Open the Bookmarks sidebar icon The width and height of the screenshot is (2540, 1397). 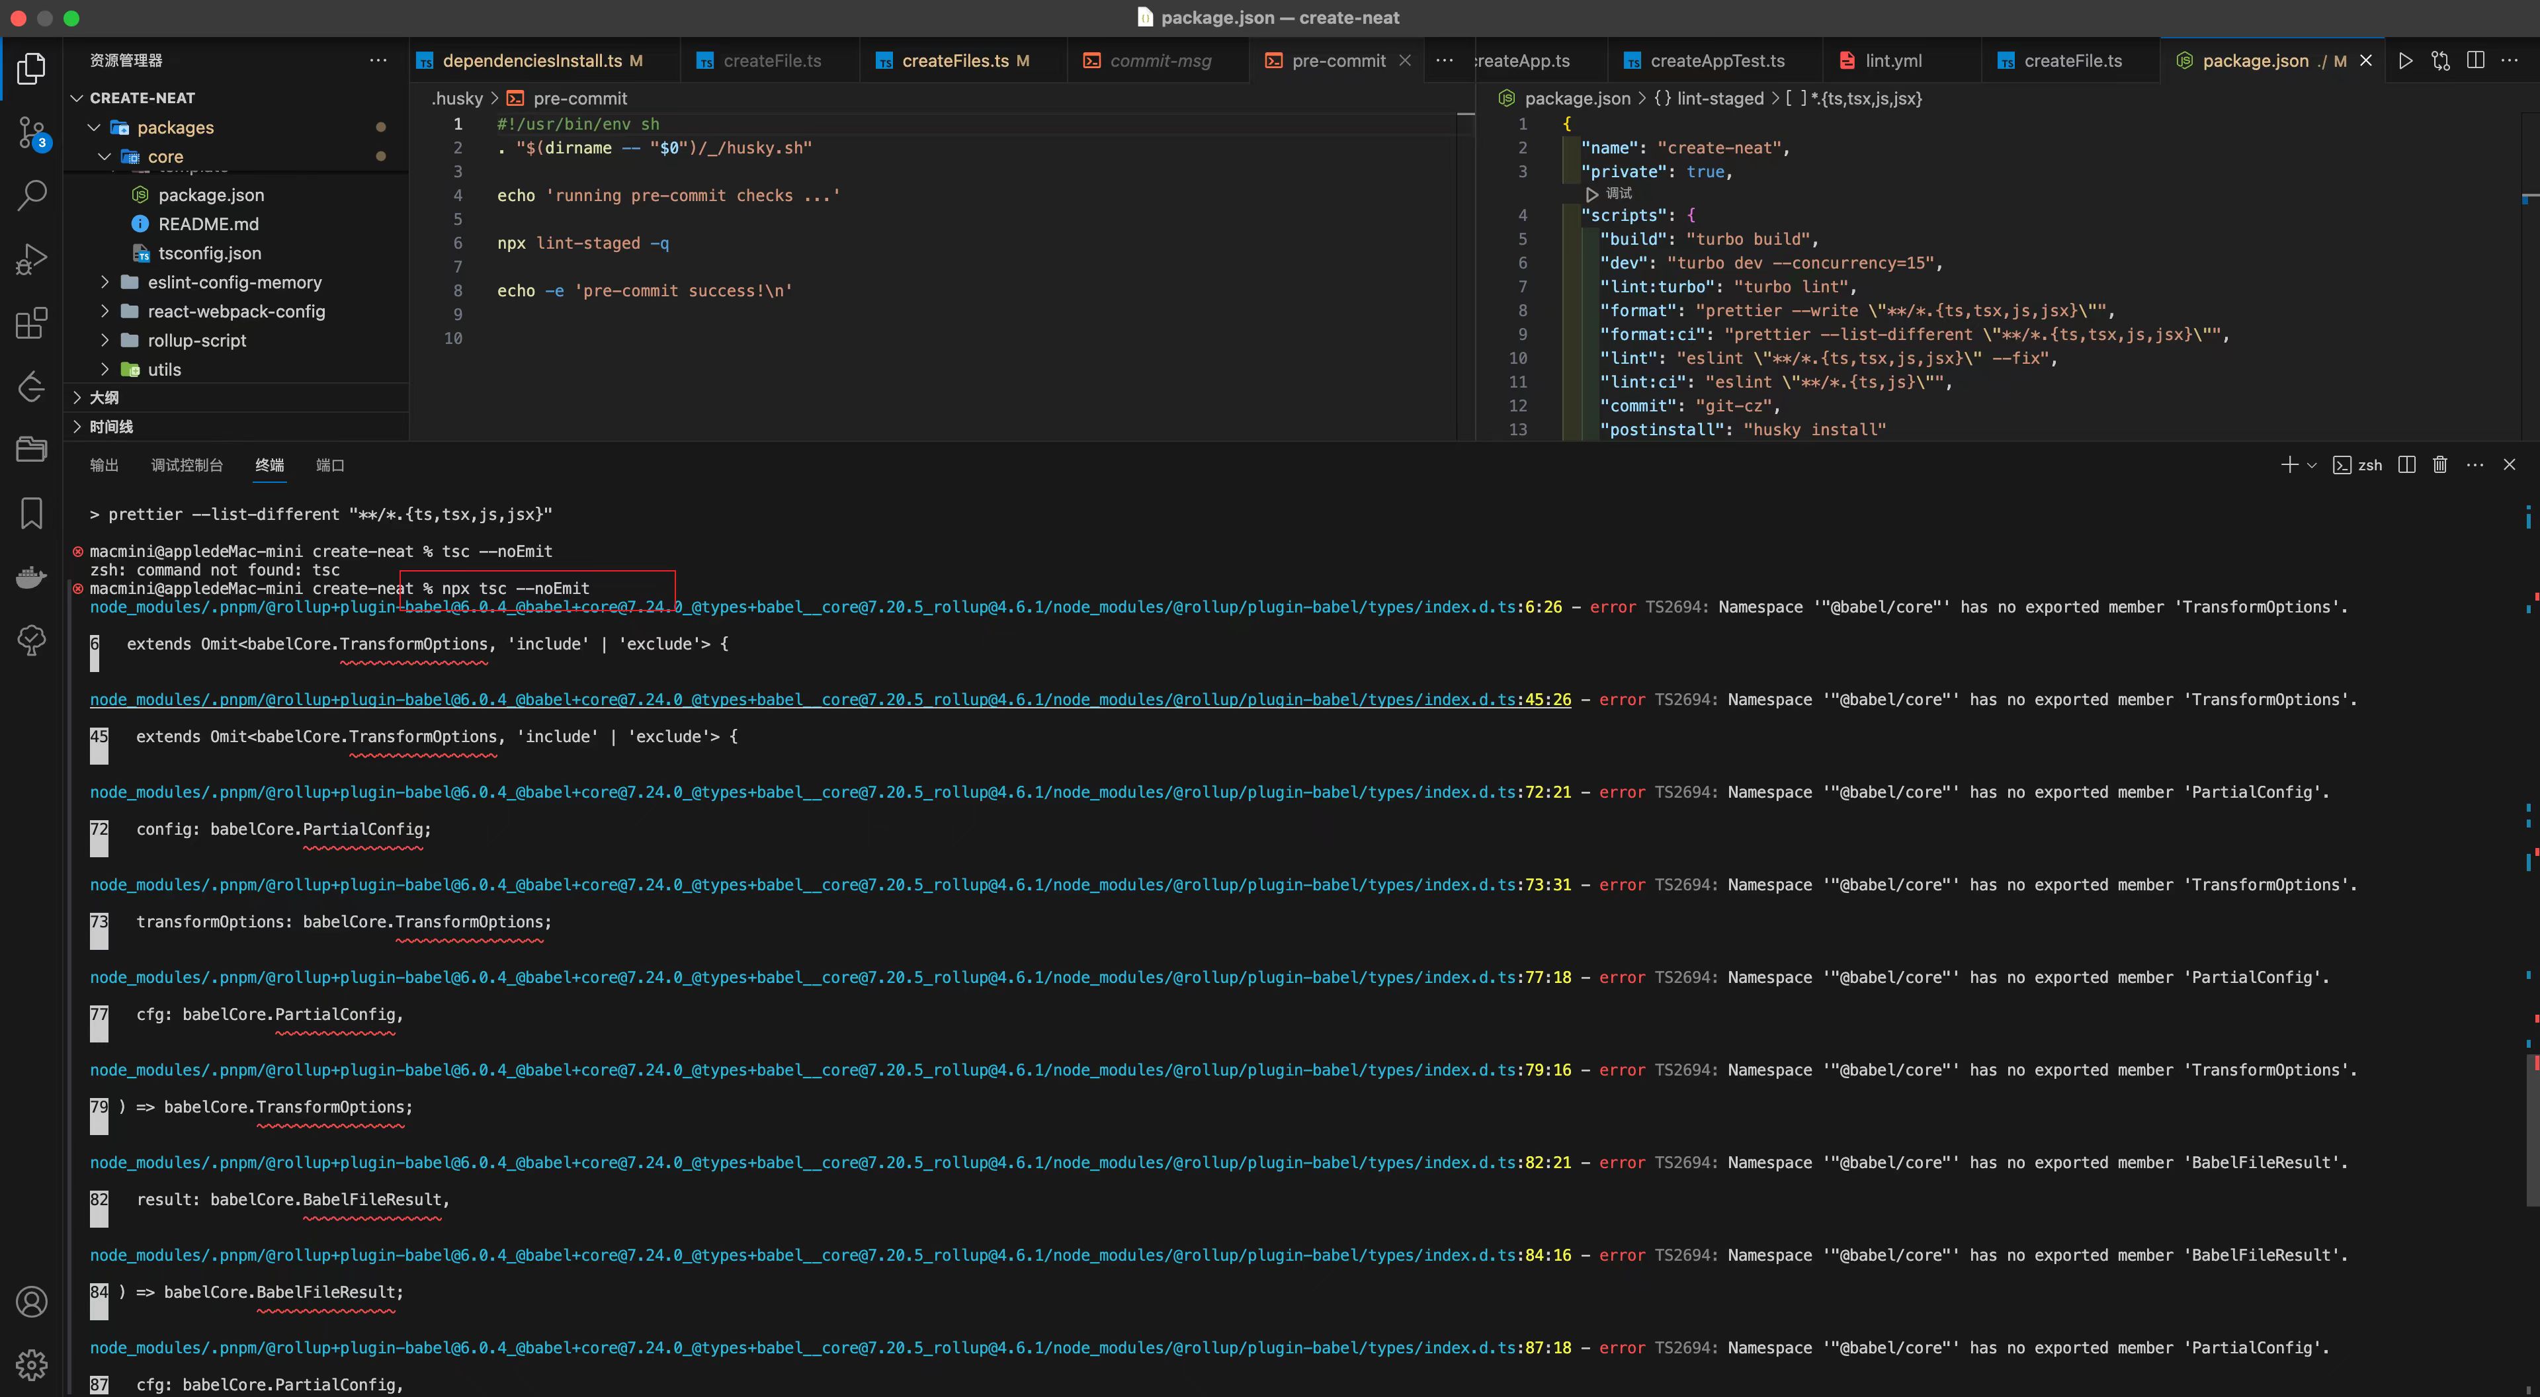(32, 513)
